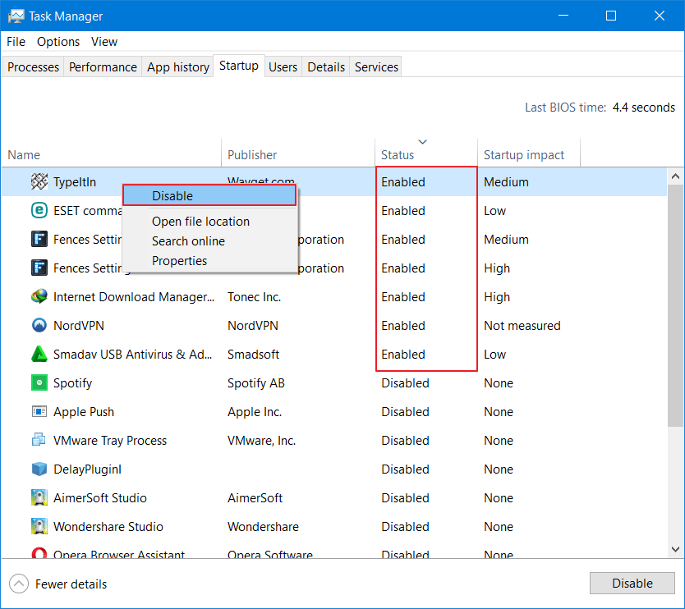
Task: Click Last BIOS time value 4.4 seconds
Action: [643, 107]
